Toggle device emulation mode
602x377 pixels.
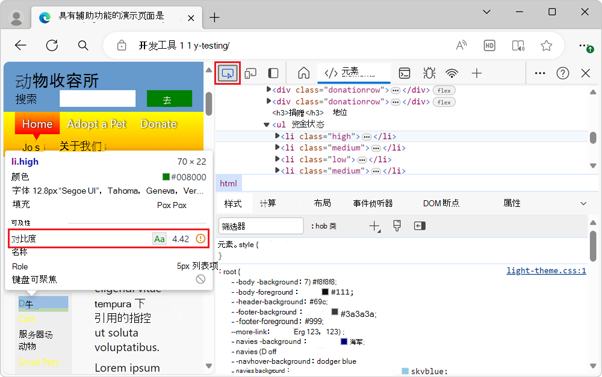250,73
